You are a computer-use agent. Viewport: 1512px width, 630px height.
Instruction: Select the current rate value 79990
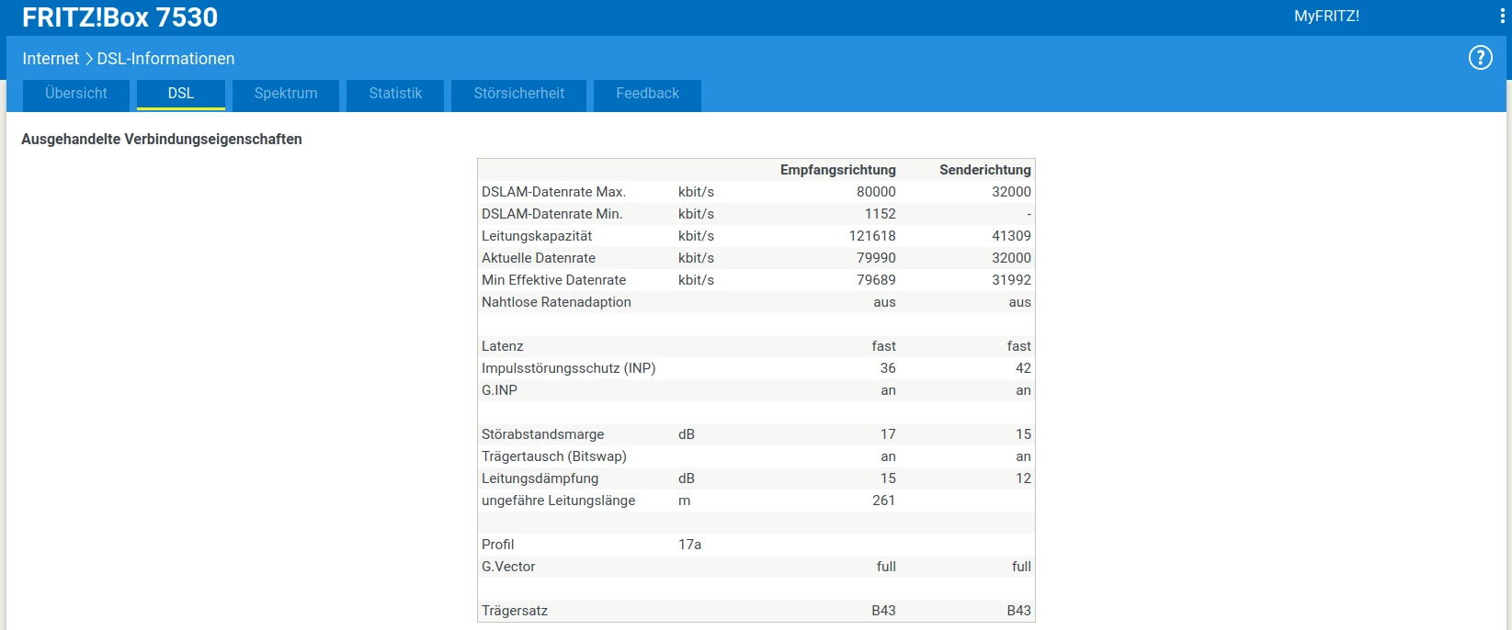pyautogui.click(x=876, y=258)
